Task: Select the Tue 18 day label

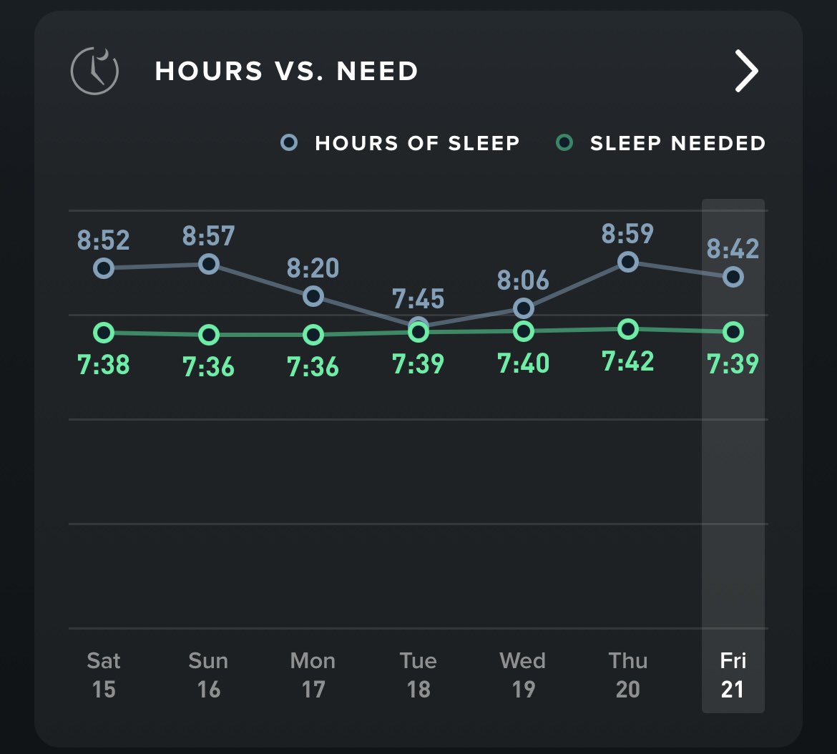Action: coord(418,675)
